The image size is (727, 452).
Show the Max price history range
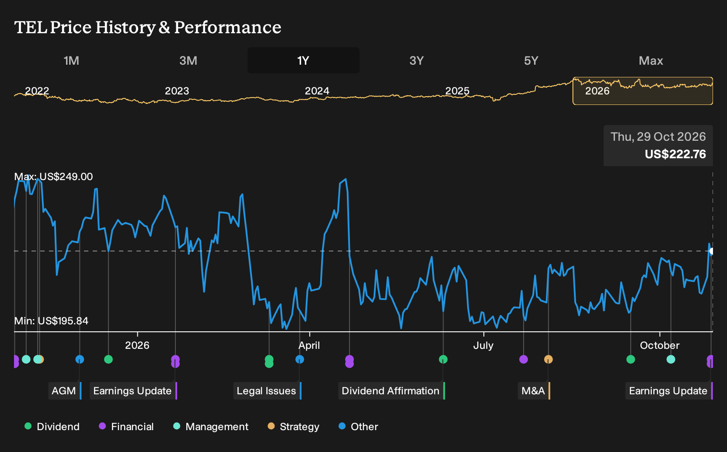[651, 60]
